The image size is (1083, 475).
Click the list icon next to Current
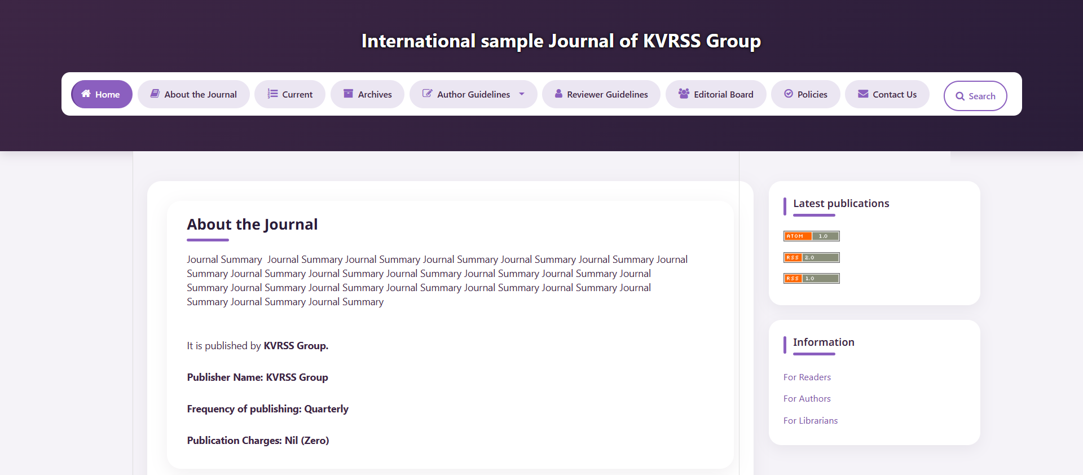[272, 94]
